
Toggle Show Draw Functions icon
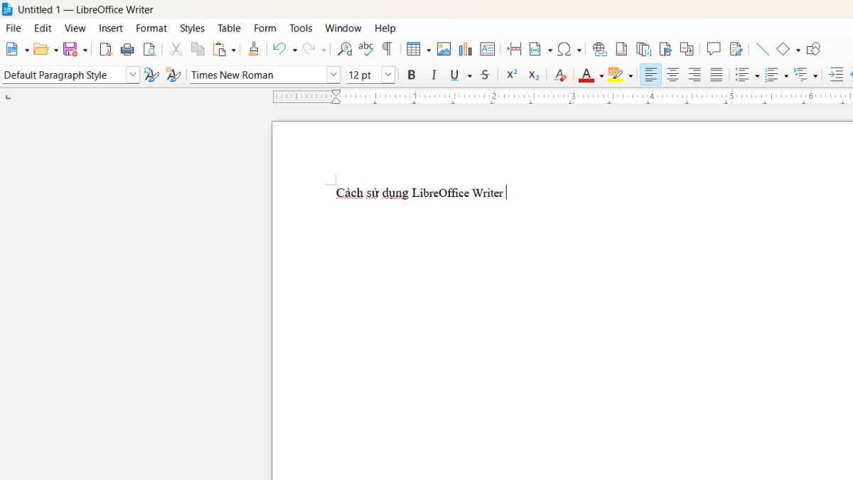[814, 49]
